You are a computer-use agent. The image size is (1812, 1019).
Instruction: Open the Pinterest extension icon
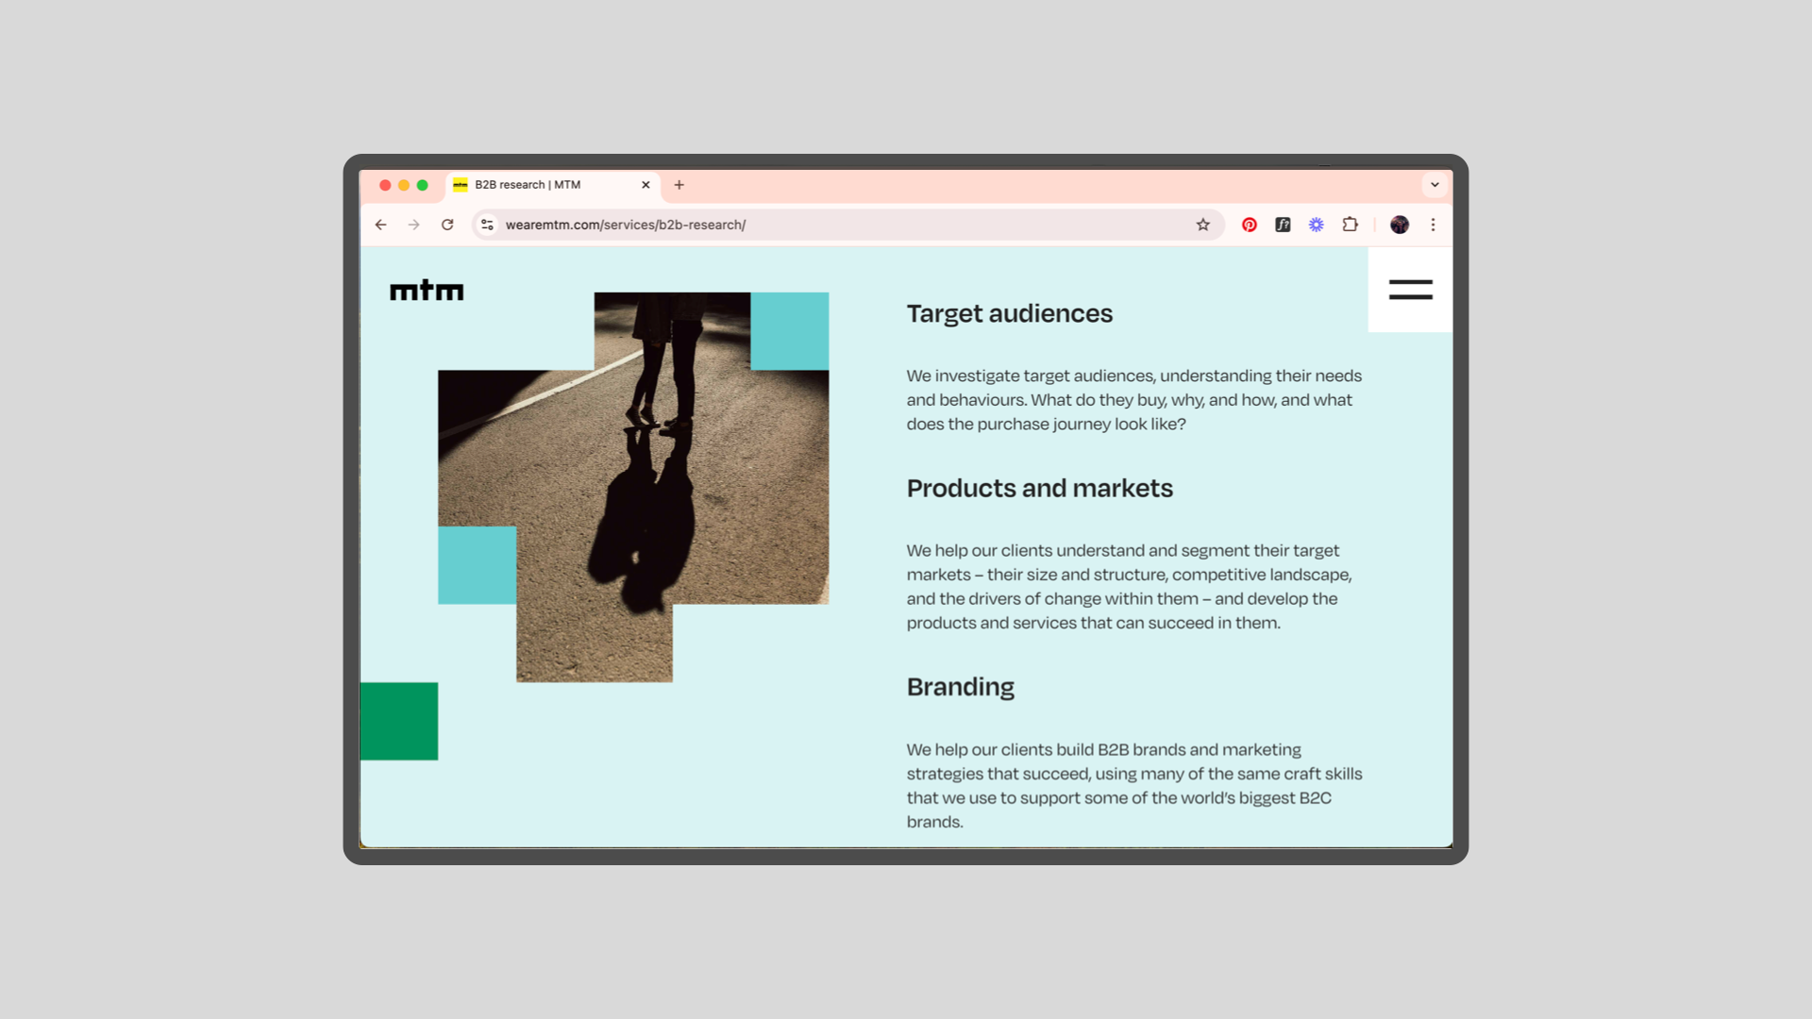point(1249,225)
